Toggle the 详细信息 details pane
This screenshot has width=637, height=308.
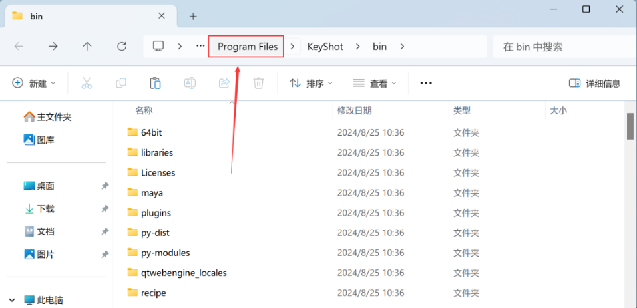pyautogui.click(x=595, y=84)
